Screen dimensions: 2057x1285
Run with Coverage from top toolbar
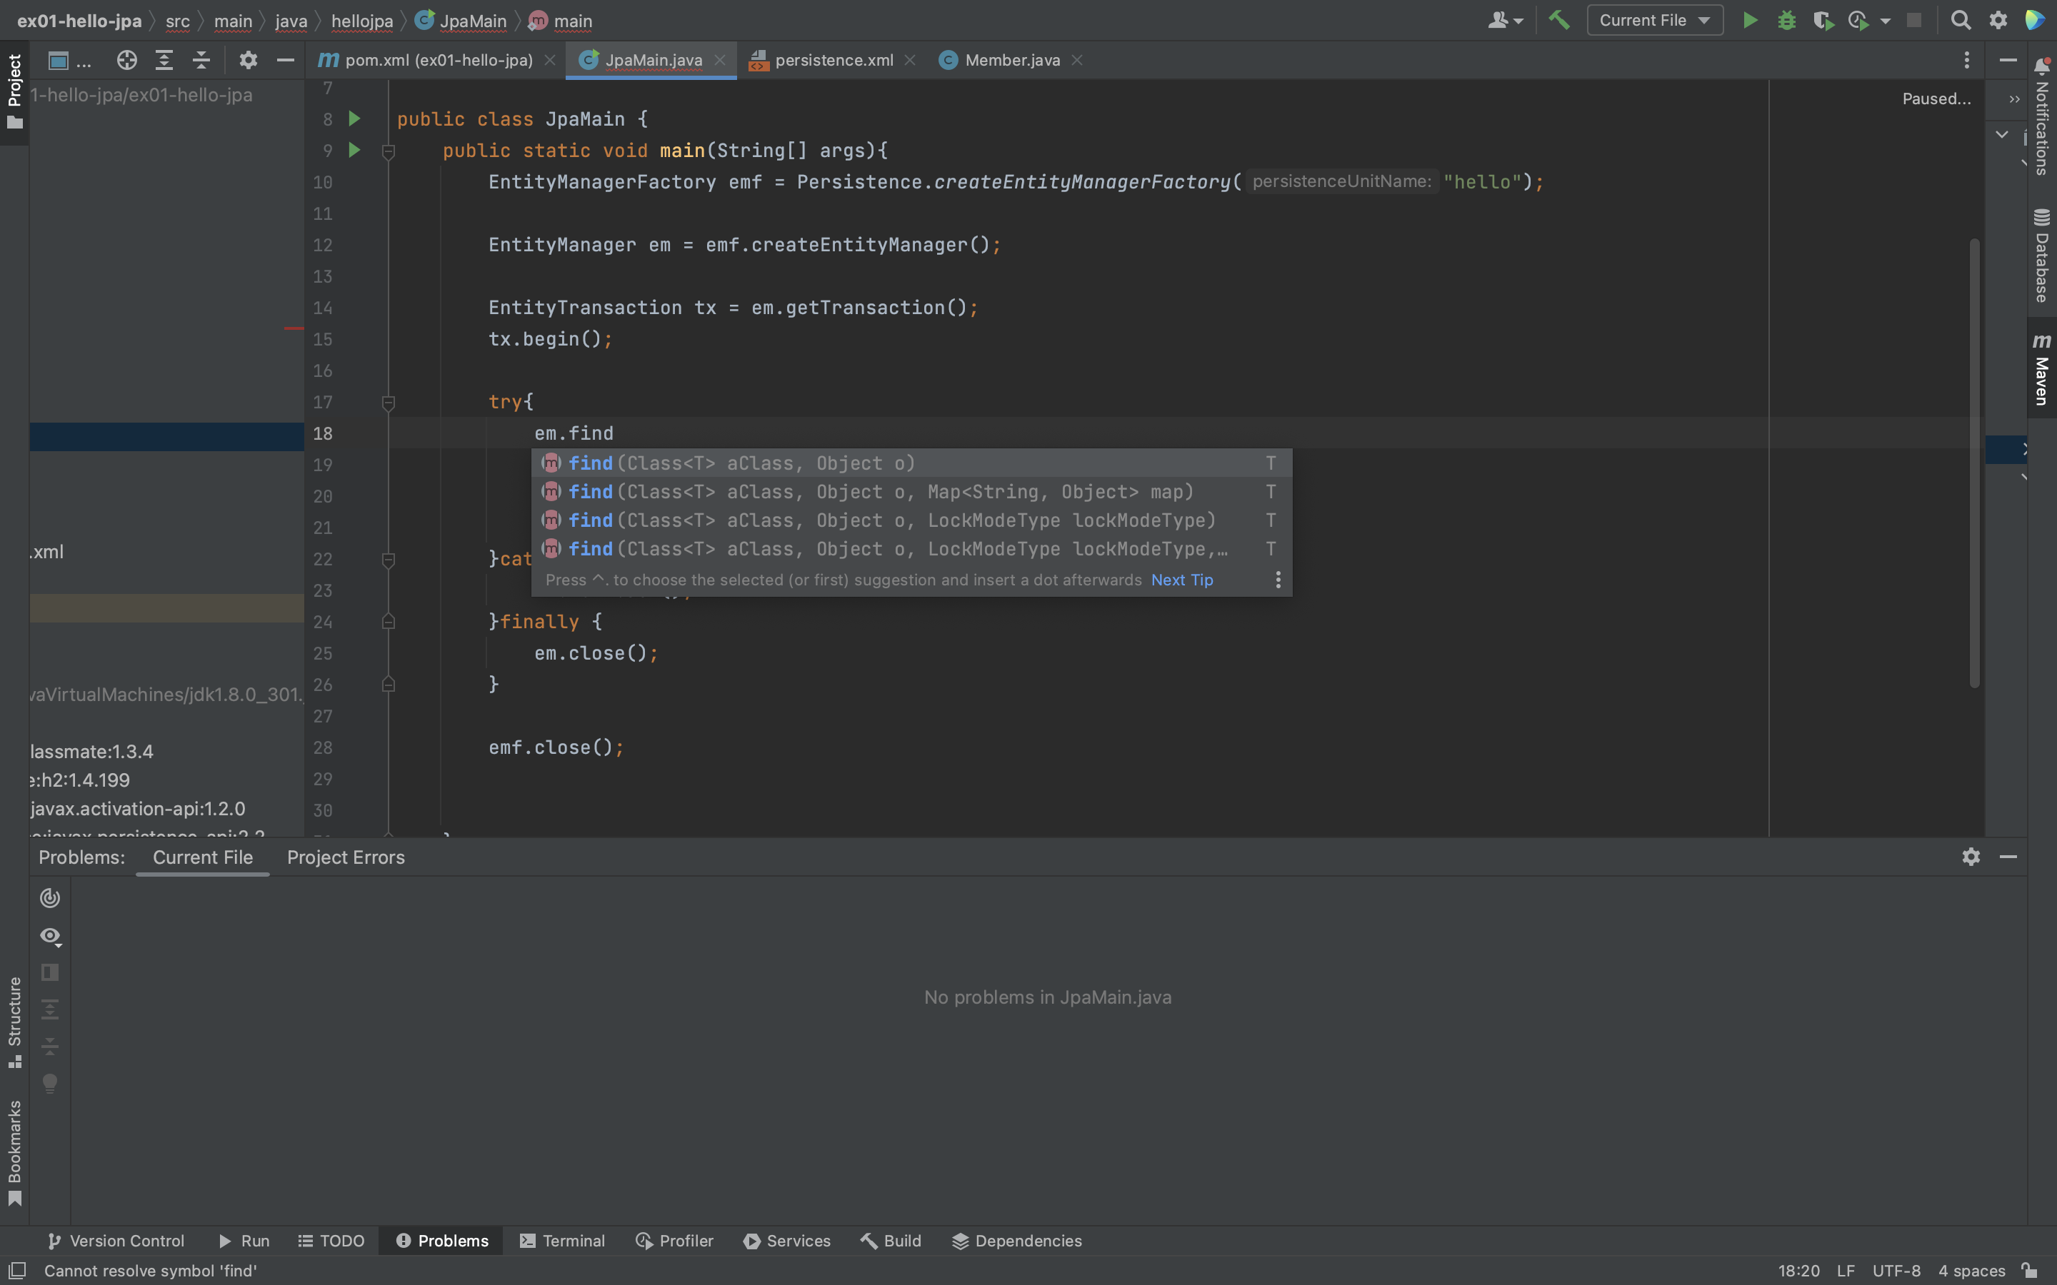click(x=1823, y=21)
